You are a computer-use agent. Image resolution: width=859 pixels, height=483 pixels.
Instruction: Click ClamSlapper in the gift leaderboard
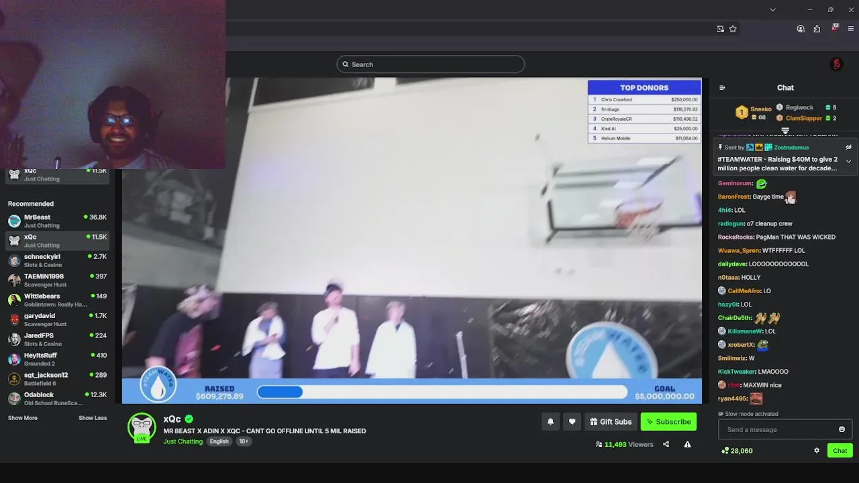point(804,118)
